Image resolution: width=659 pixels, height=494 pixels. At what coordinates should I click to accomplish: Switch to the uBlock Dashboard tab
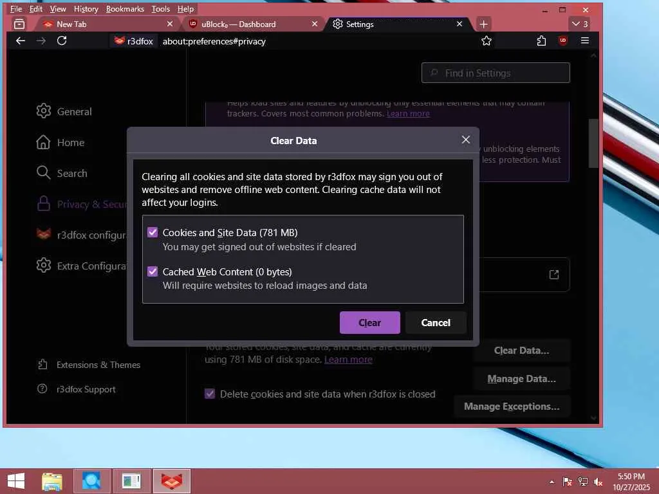(252, 24)
